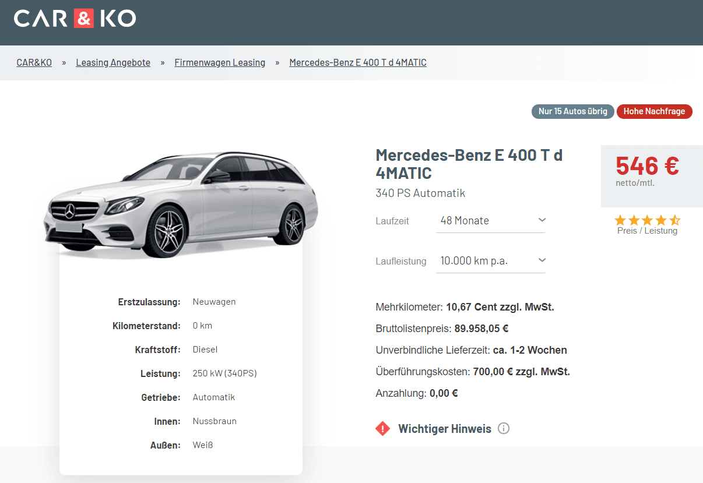Click the Kraftstoff value Diesel
Screen dimensions: 703x483
(205, 350)
